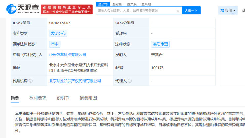Click the 法律状态 label cell
Screen dimensions: 245x138
click(x=131, y=44)
